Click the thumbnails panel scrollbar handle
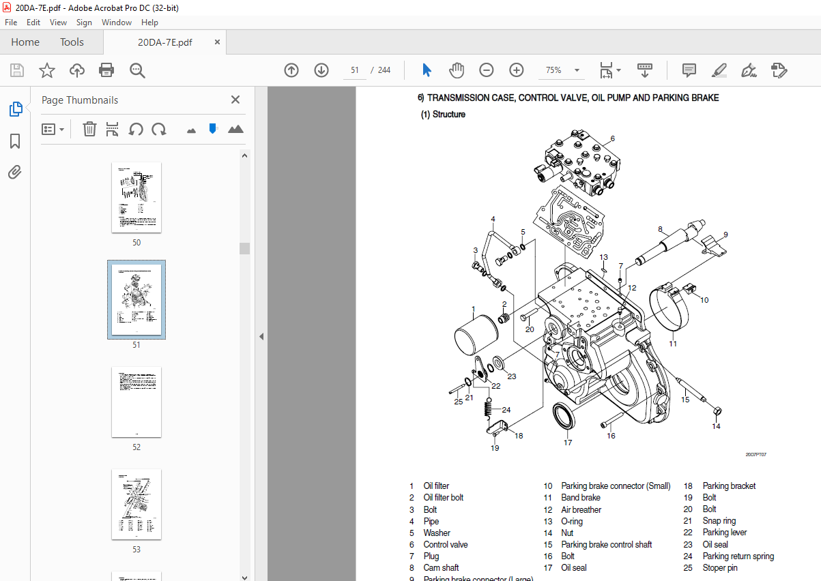This screenshot has height=581, width=821. pos(244,248)
